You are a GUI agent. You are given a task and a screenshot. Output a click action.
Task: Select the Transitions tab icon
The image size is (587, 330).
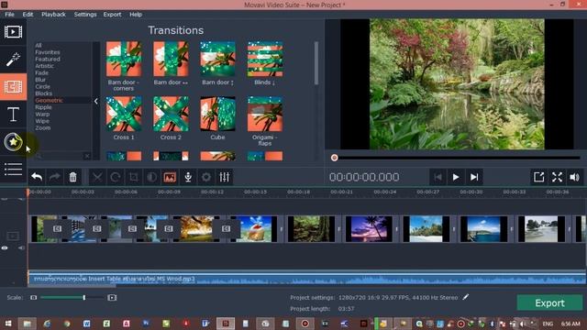click(13, 87)
